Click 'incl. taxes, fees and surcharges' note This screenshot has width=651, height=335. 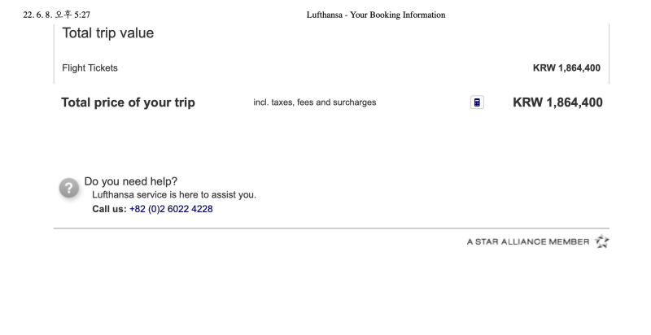coord(315,102)
